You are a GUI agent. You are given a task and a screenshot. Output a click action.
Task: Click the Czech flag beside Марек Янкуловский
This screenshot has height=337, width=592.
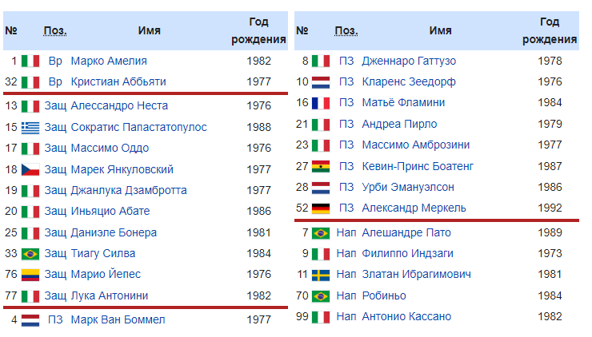click(x=30, y=169)
